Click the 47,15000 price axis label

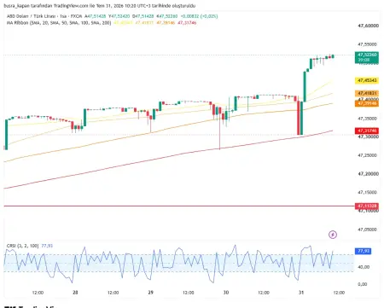click(x=367, y=193)
